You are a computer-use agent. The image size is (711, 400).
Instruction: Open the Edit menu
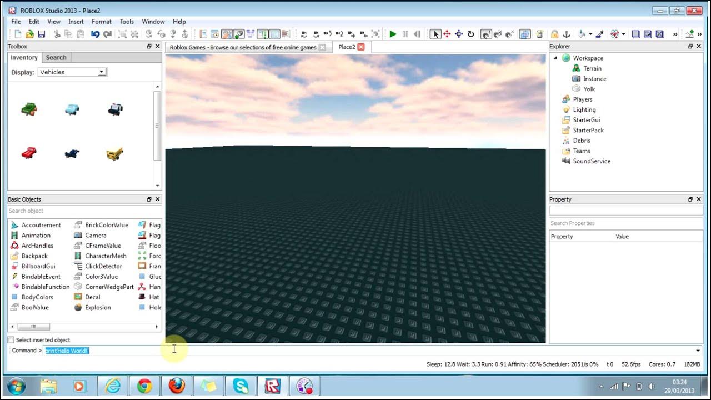pyautogui.click(x=34, y=22)
